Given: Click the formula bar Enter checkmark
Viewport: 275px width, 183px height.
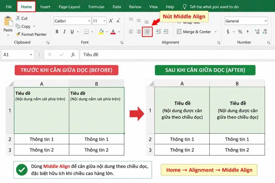Looking at the screenshot, I should click(x=61, y=55).
